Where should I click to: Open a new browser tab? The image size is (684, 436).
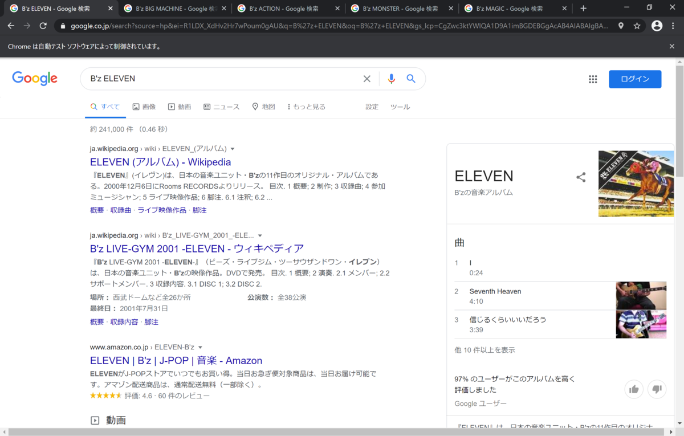[583, 8]
